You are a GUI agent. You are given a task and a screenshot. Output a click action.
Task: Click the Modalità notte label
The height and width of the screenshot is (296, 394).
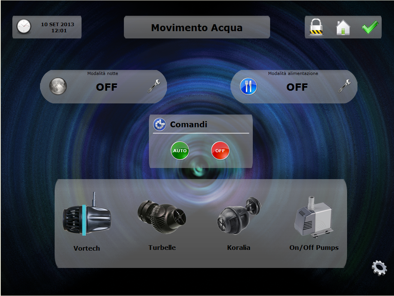102,73
